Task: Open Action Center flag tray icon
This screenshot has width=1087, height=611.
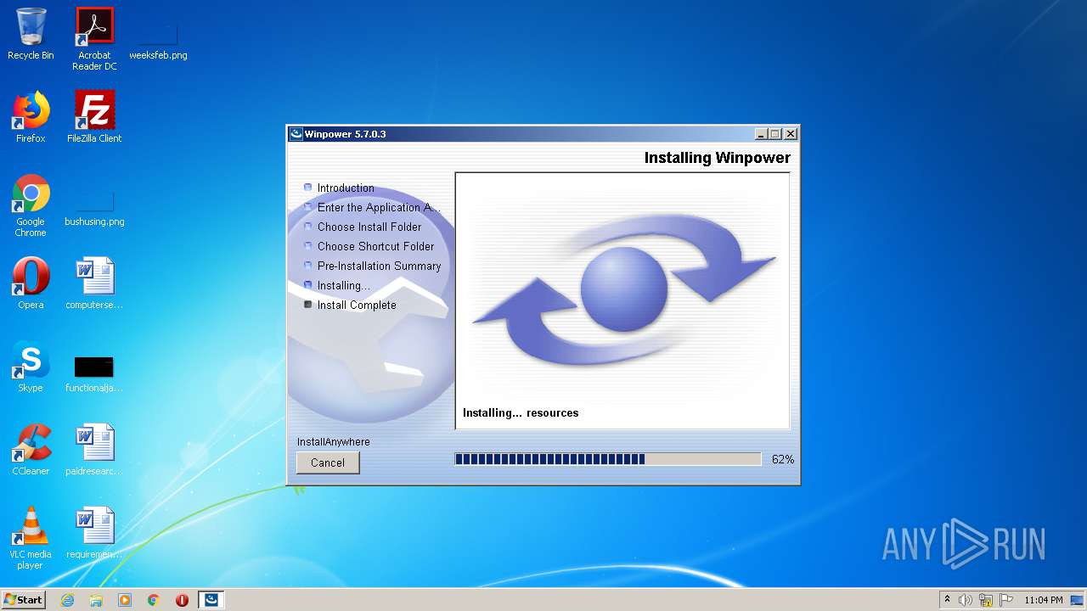Action: (x=1005, y=600)
